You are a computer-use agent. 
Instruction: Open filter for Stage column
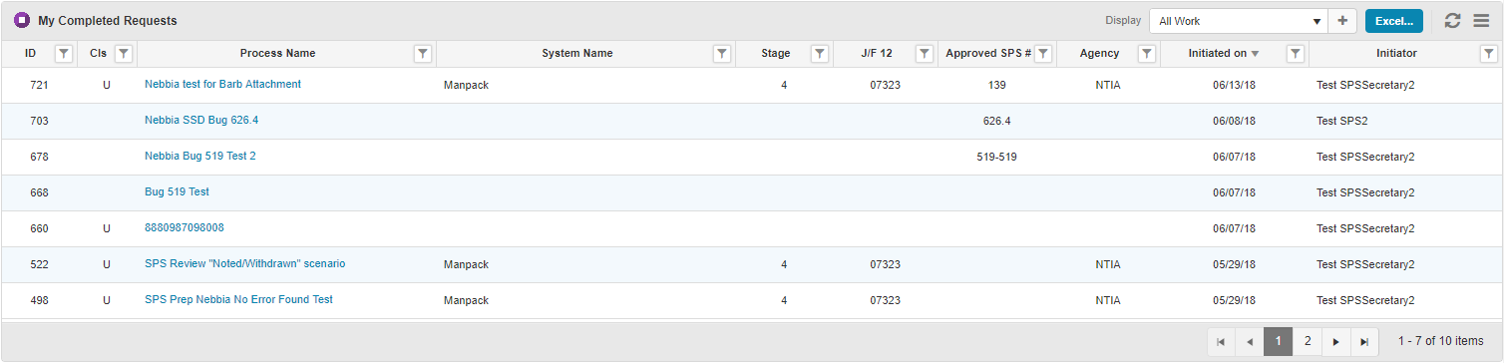820,54
